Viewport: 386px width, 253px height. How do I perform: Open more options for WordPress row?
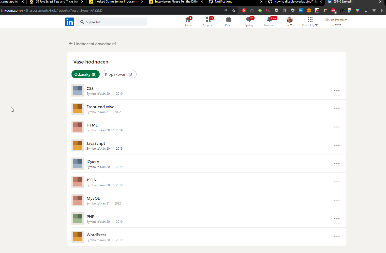click(337, 237)
